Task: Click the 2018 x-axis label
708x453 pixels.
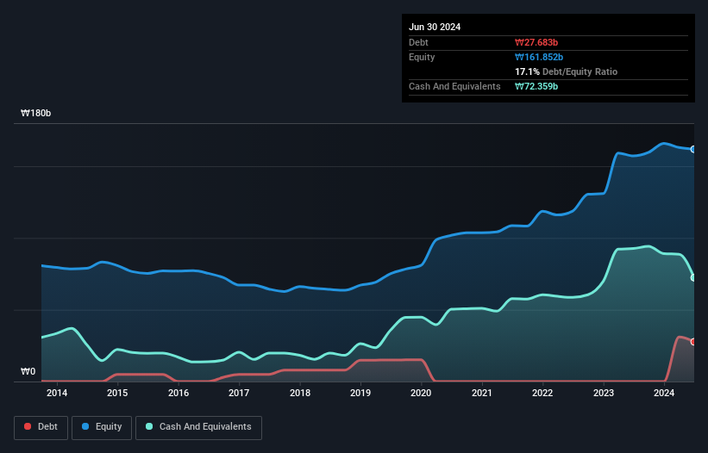Action: [x=300, y=393]
